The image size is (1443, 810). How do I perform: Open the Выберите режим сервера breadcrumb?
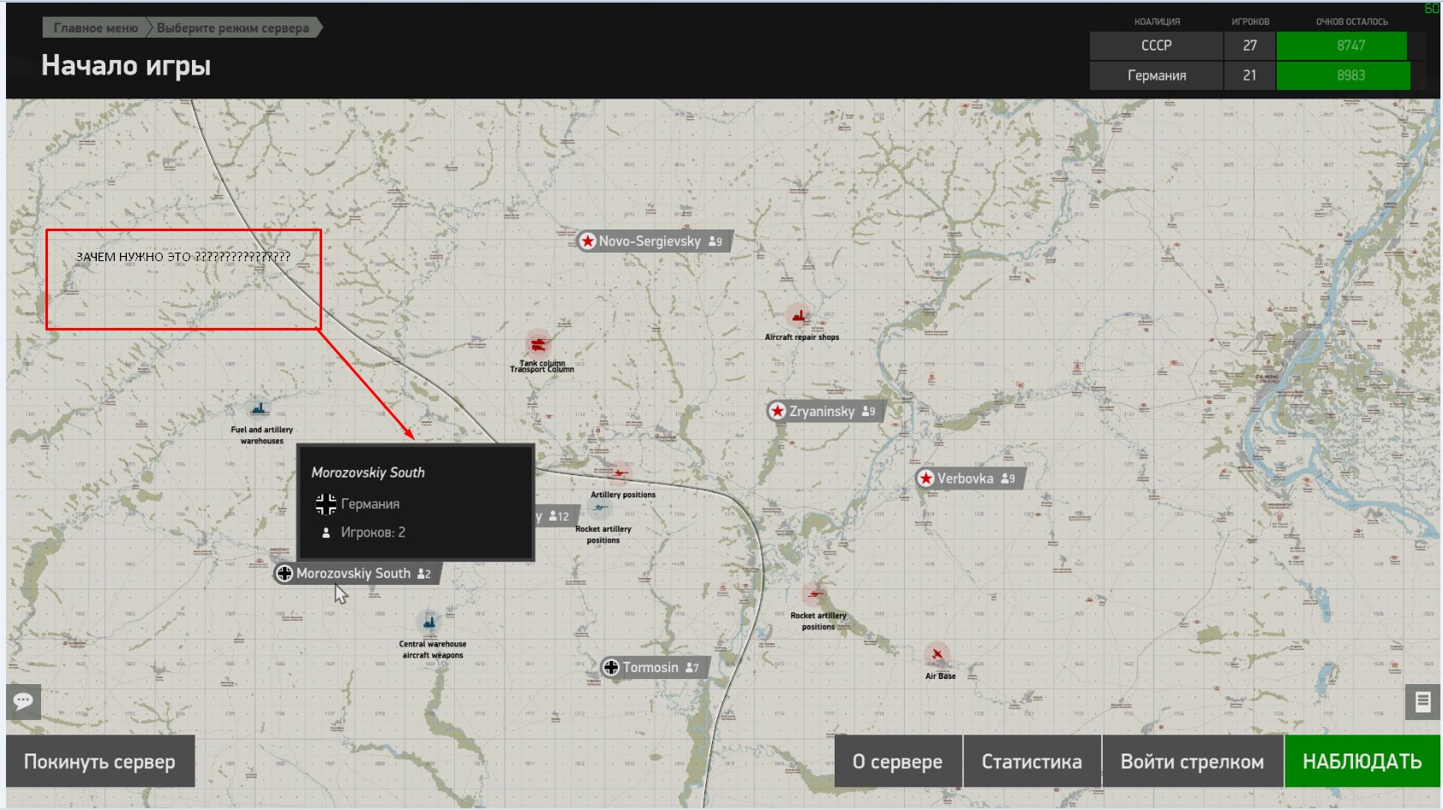[x=233, y=27]
